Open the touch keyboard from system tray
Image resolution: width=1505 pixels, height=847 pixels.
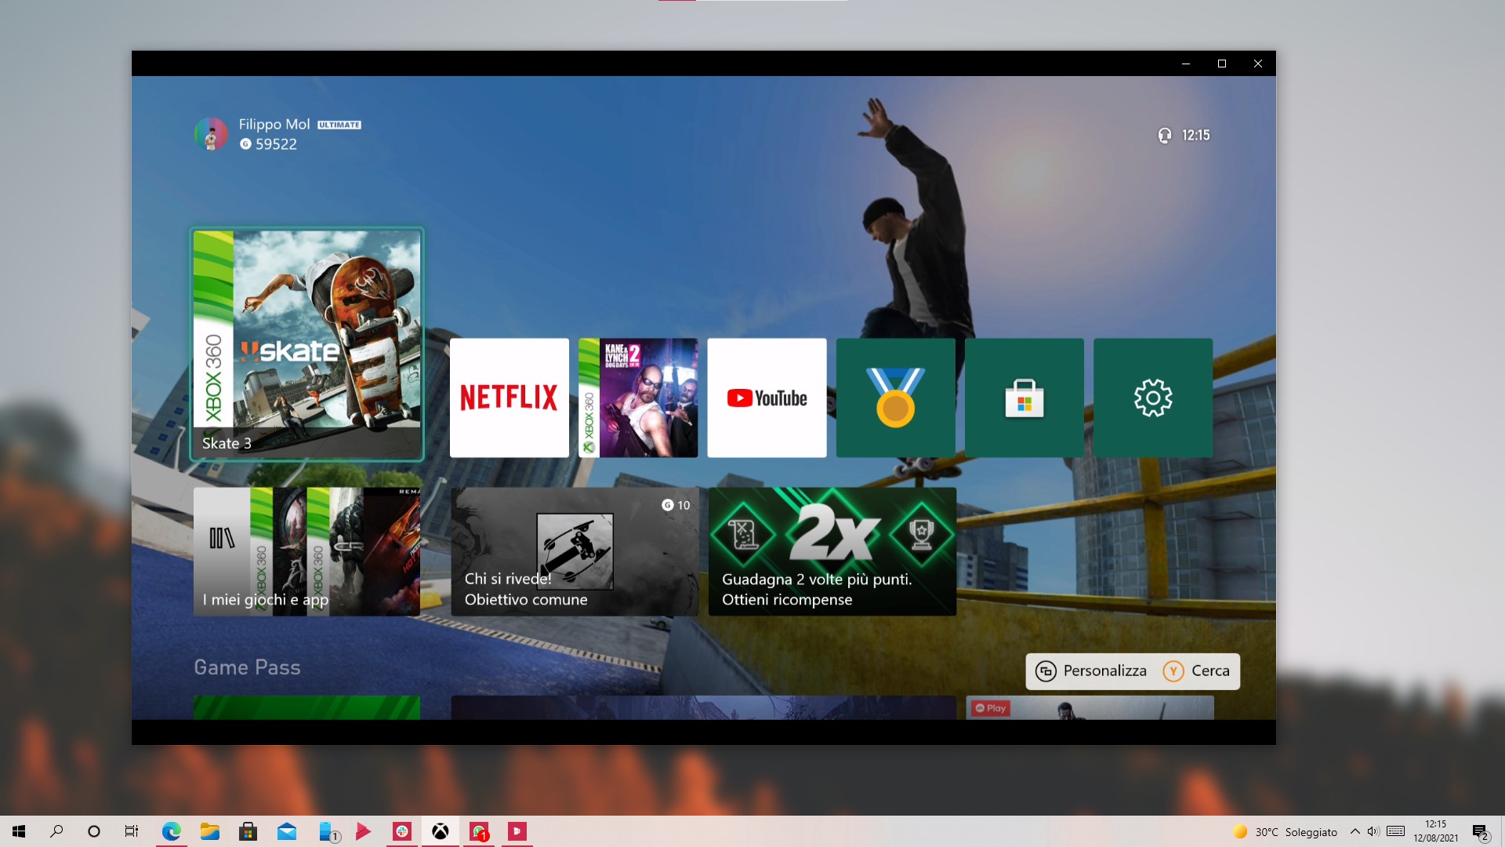1395,831
